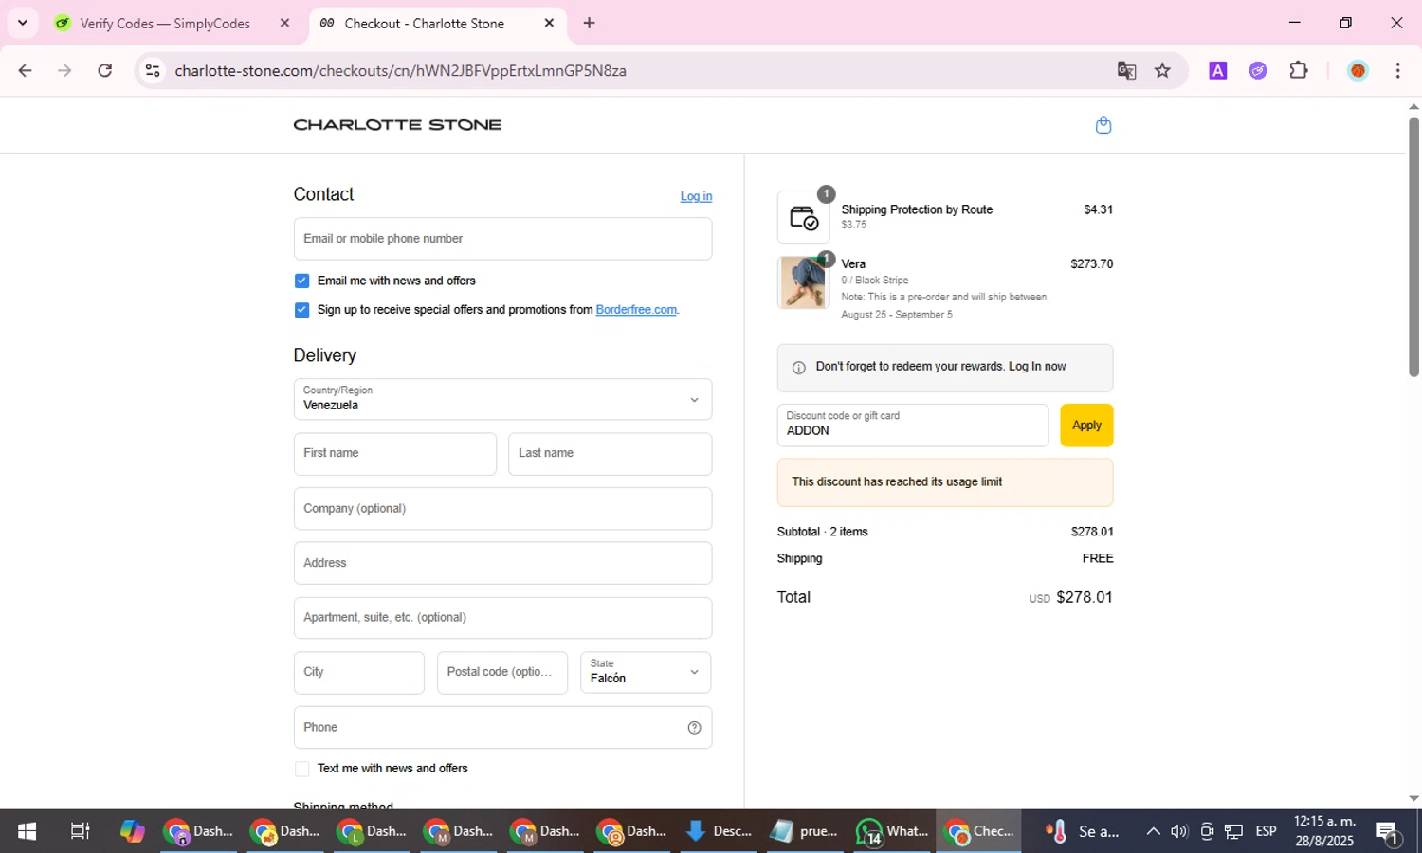Image resolution: width=1422 pixels, height=853 pixels.
Task: Open the Extensions puzzle piece menu
Action: (x=1299, y=70)
